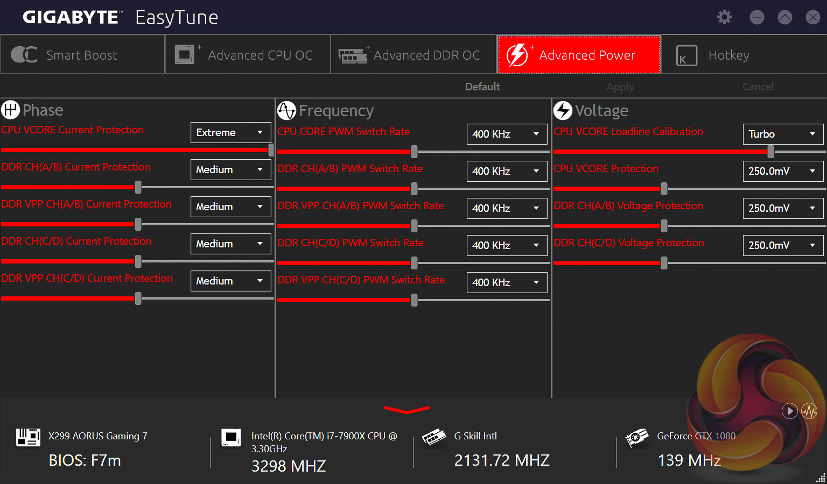The image size is (827, 484).
Task: Click the G Skill Intl memory label
Action: (475, 436)
